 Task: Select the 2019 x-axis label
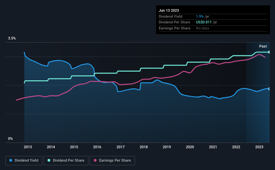pos(166,147)
